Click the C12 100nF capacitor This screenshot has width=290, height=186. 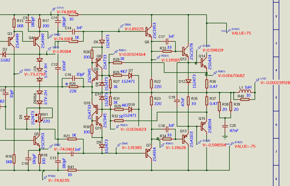(x=58, y=69)
